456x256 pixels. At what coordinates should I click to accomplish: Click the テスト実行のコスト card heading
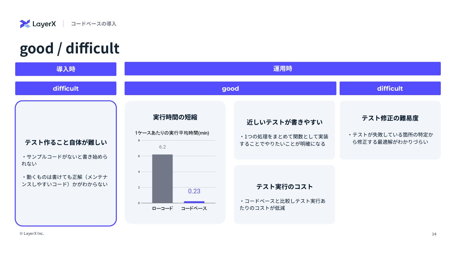(x=284, y=187)
